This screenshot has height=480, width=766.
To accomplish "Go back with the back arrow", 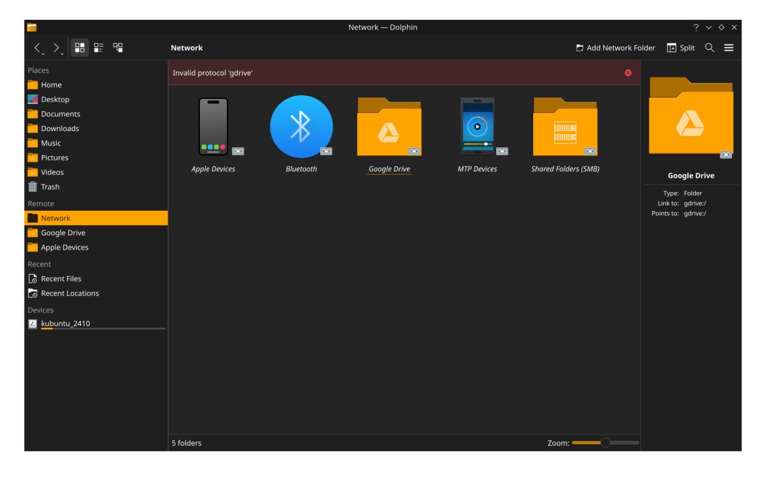I will [x=37, y=47].
